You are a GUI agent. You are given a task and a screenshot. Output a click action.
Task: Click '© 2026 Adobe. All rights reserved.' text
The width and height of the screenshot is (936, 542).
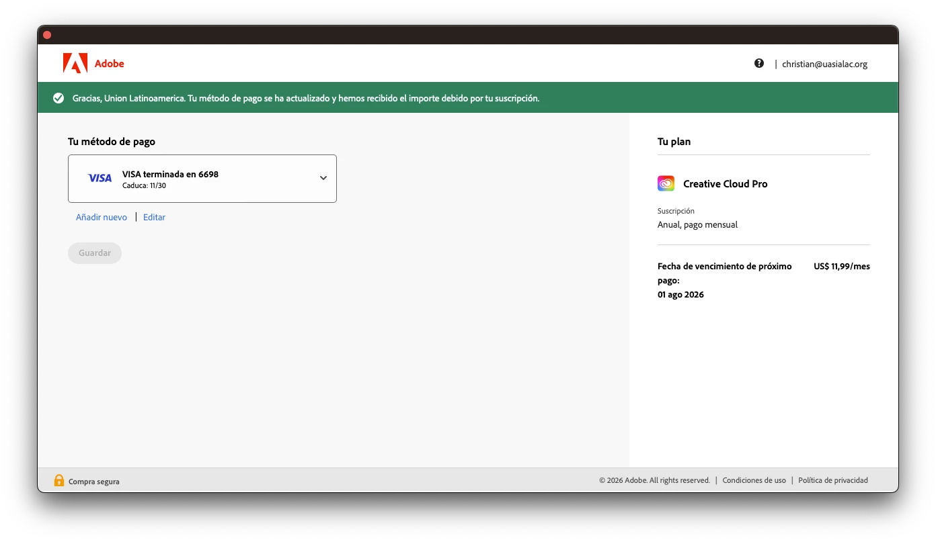coord(654,480)
